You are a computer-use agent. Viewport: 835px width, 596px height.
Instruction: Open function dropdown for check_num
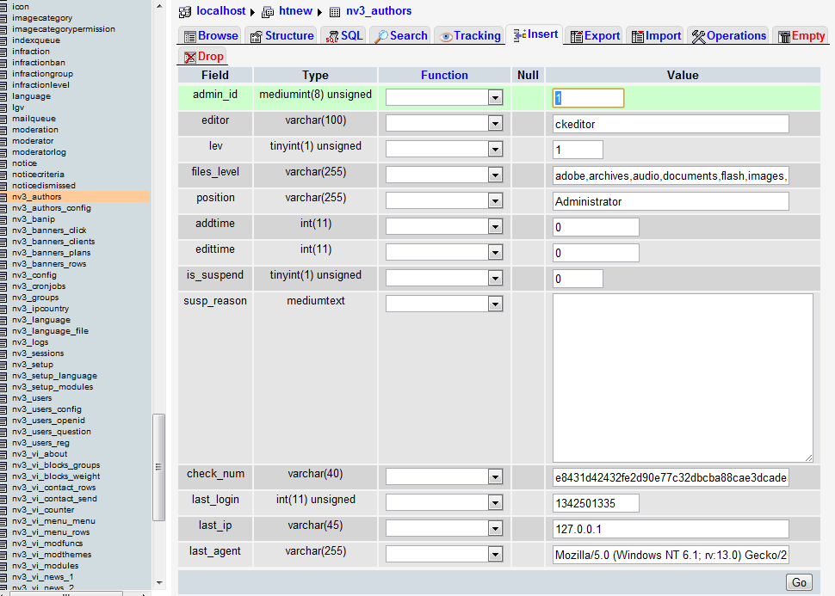pos(444,476)
